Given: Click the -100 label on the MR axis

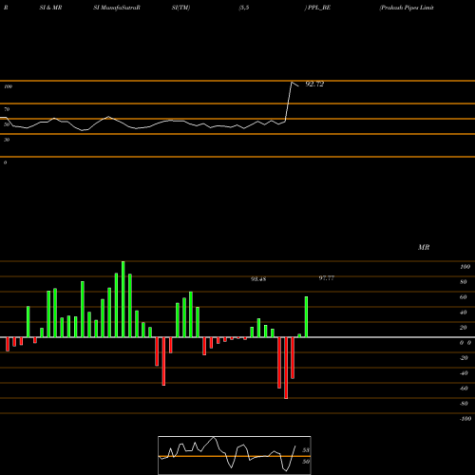Looking at the screenshot, I should [465, 419].
